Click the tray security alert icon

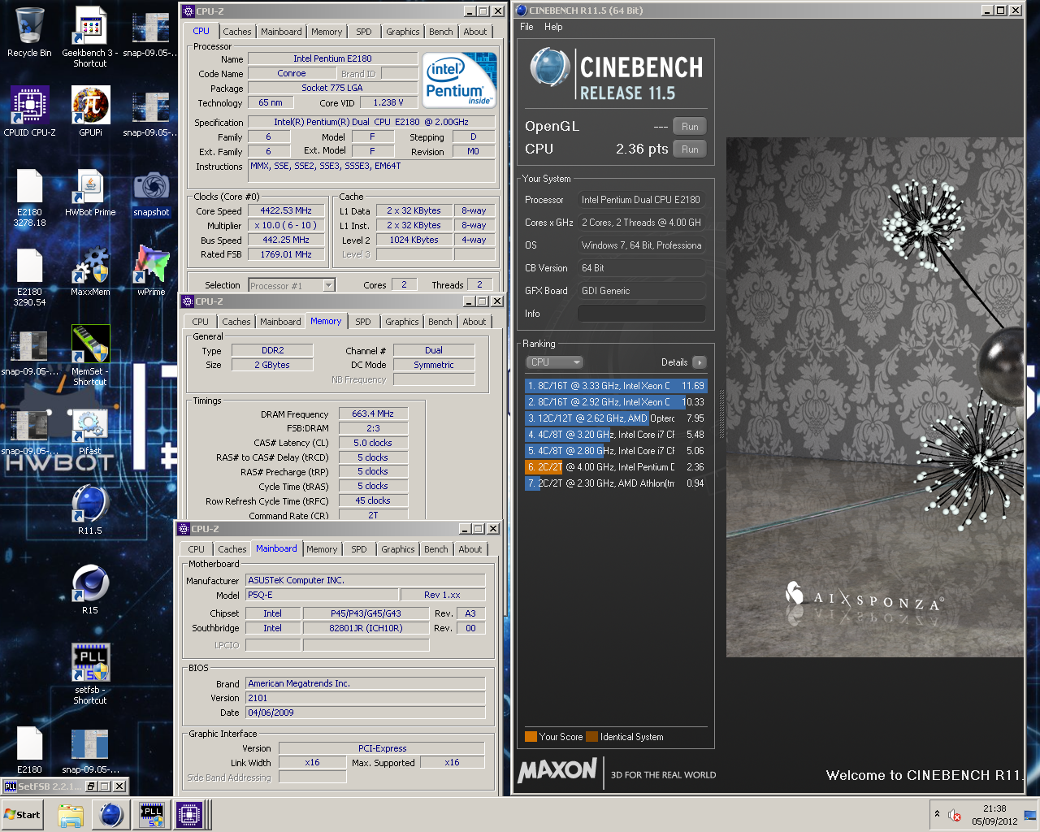[955, 815]
